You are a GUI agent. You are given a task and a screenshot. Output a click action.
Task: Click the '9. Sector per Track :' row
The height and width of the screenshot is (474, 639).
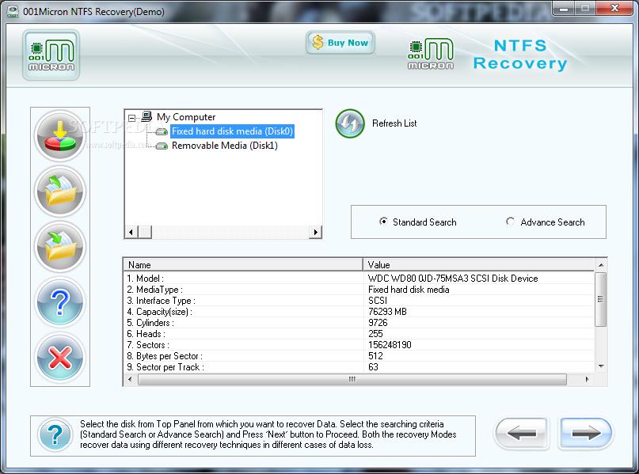point(359,367)
